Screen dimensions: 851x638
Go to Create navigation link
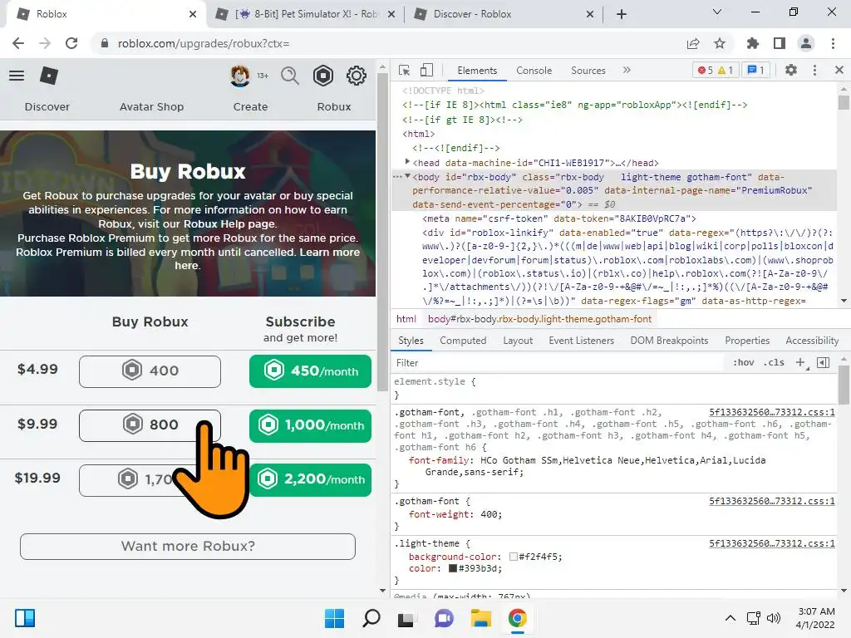pos(250,107)
